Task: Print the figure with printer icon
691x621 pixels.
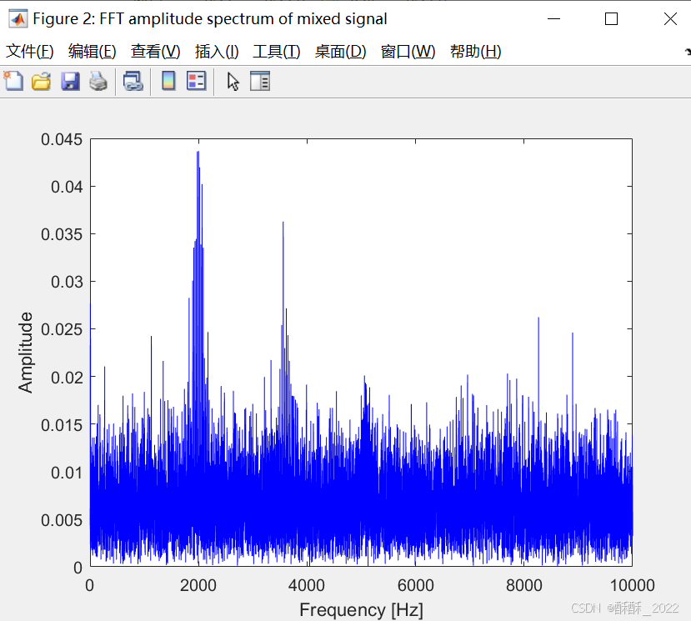Action: (98, 82)
